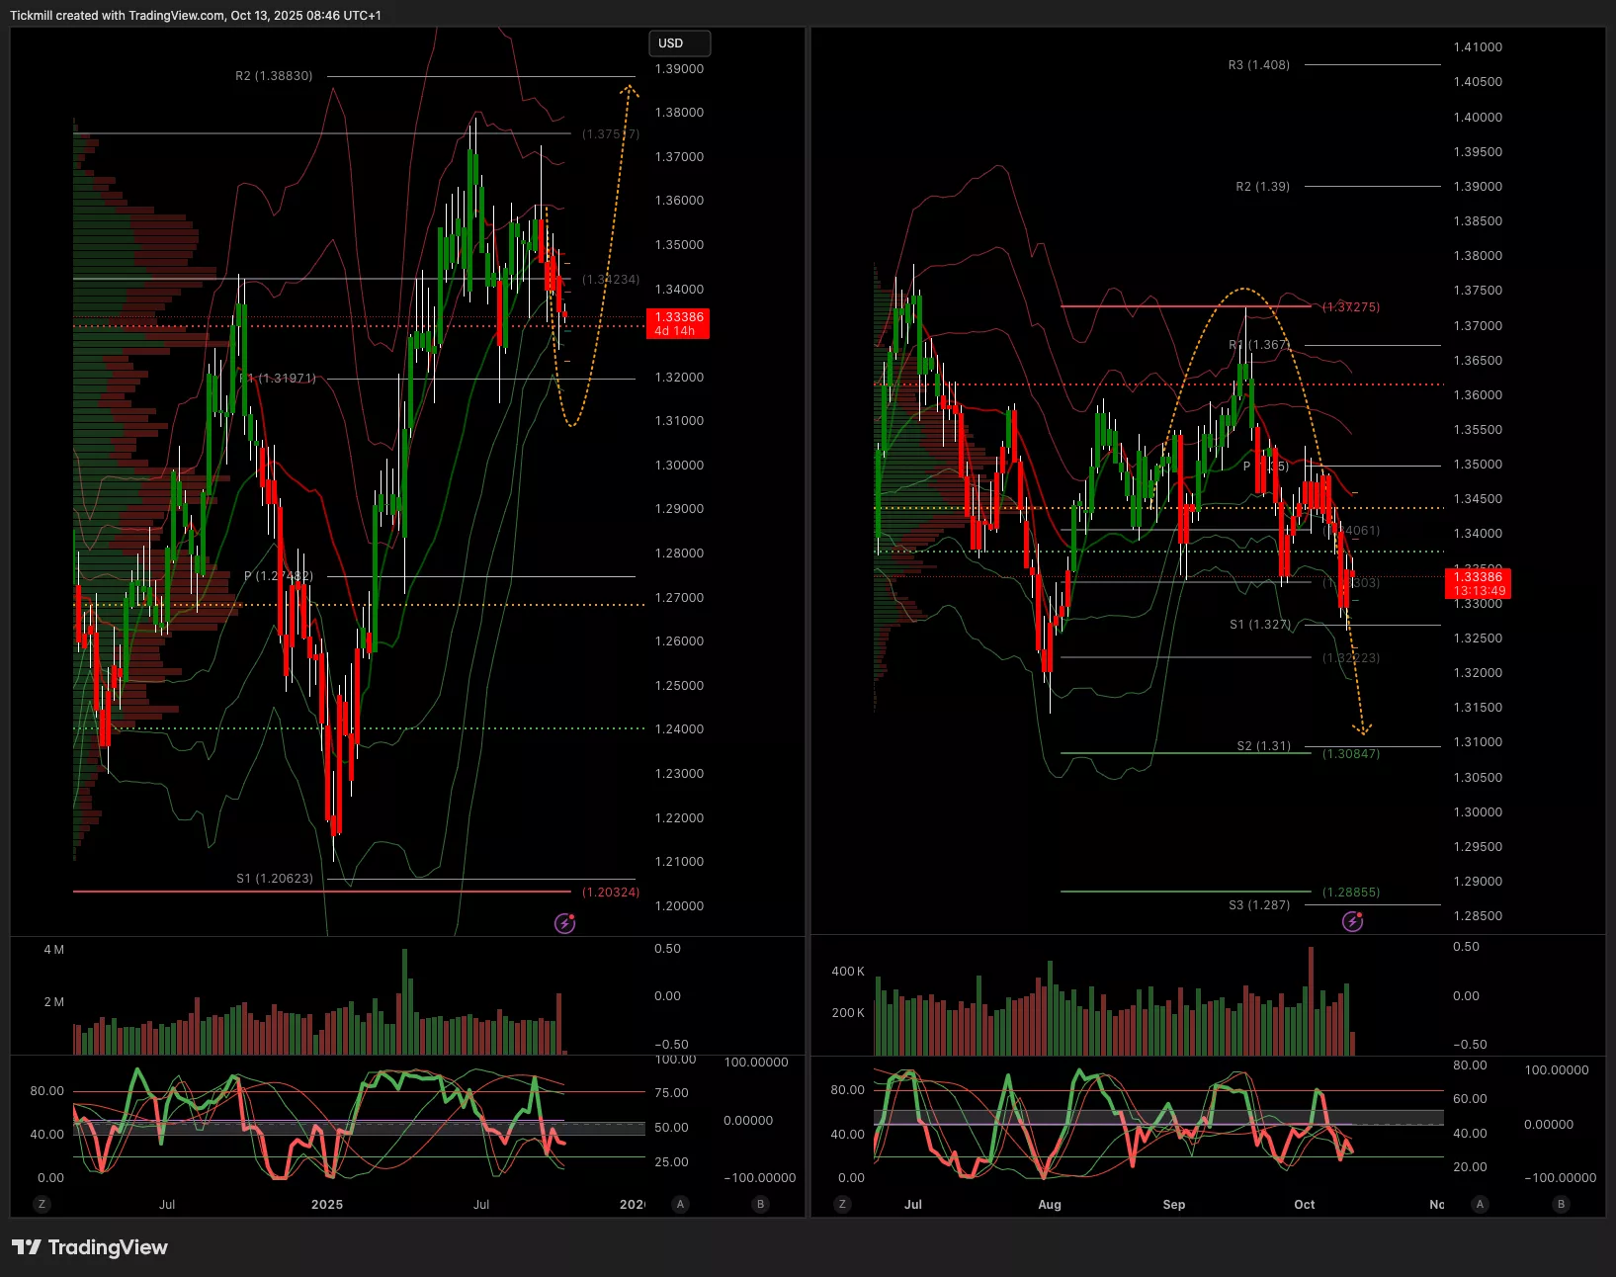The height and width of the screenshot is (1277, 1616).
Task: Click the lightning icon on left chart
Action: 565,923
